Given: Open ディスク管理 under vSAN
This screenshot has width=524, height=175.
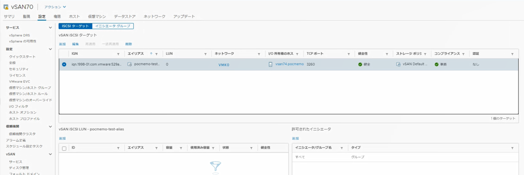Looking at the screenshot, I should pos(19,168).
